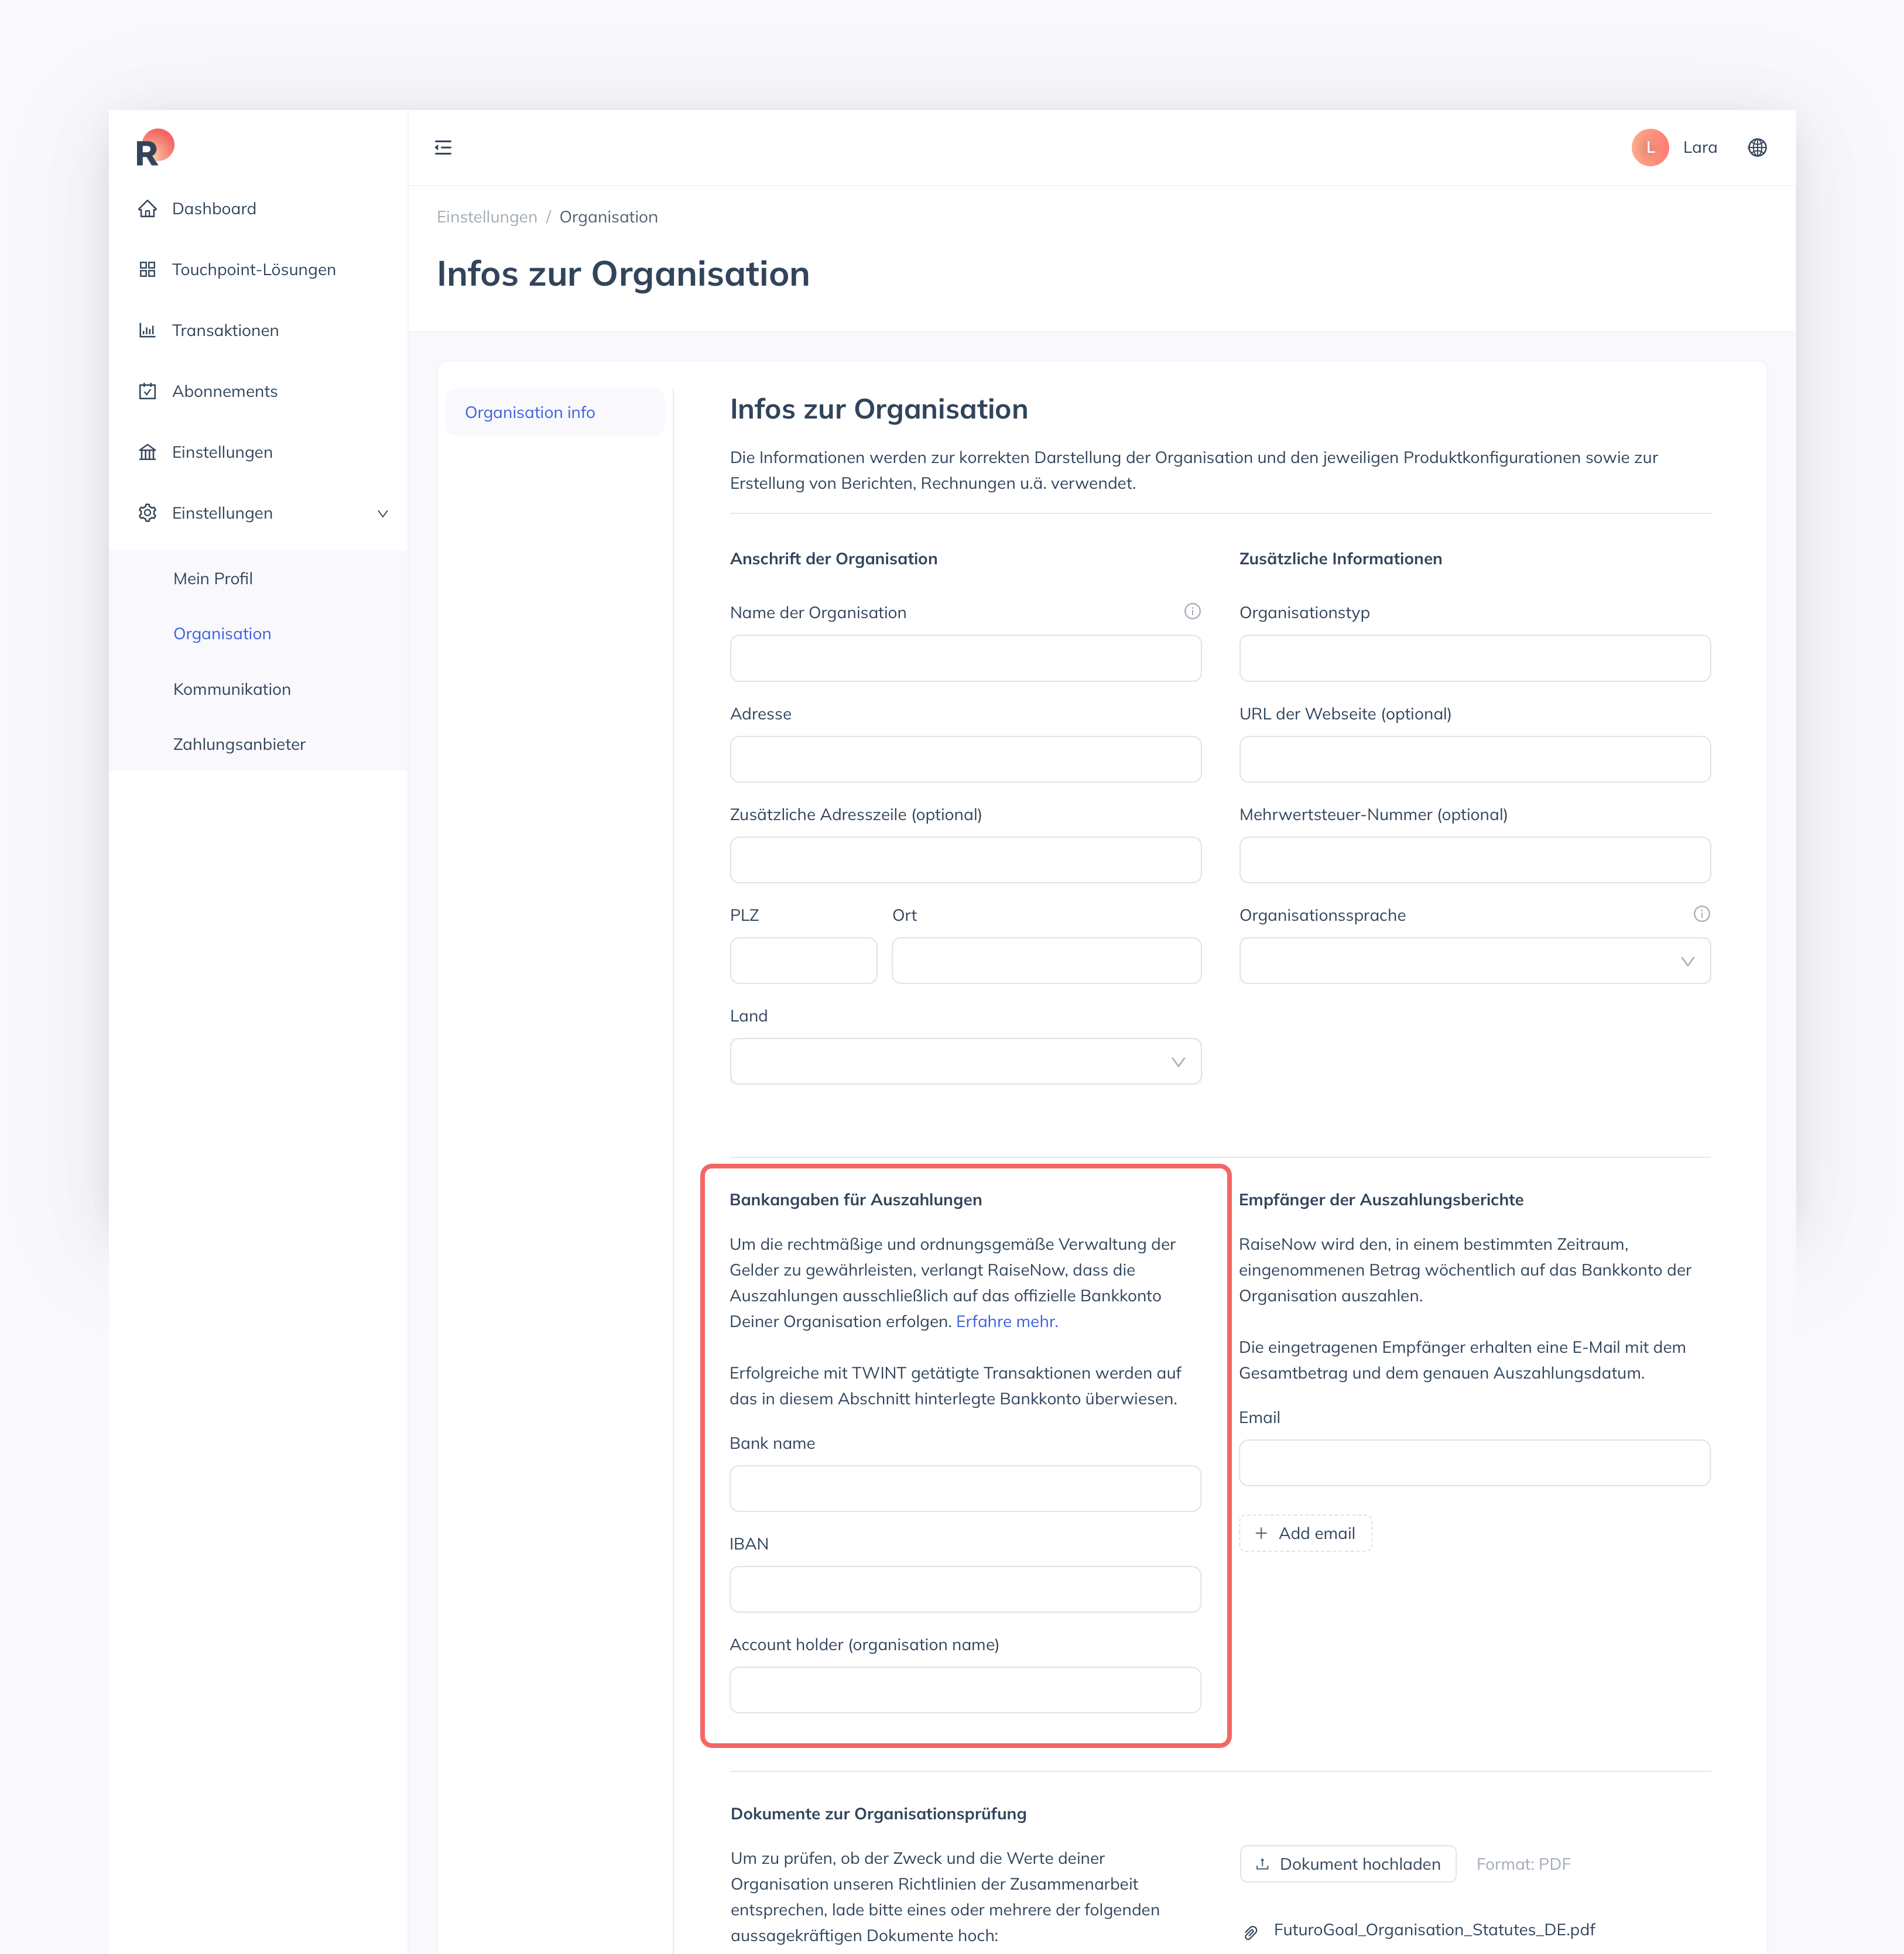The height and width of the screenshot is (1954, 1904).
Task: Click 'Anschrift der Organisation' heading
Action: 833,559
